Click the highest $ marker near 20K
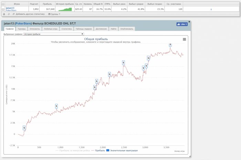The height and width of the screenshot is (160, 241). click(170, 44)
